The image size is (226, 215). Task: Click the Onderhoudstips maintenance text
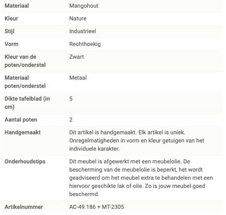pos(141,178)
